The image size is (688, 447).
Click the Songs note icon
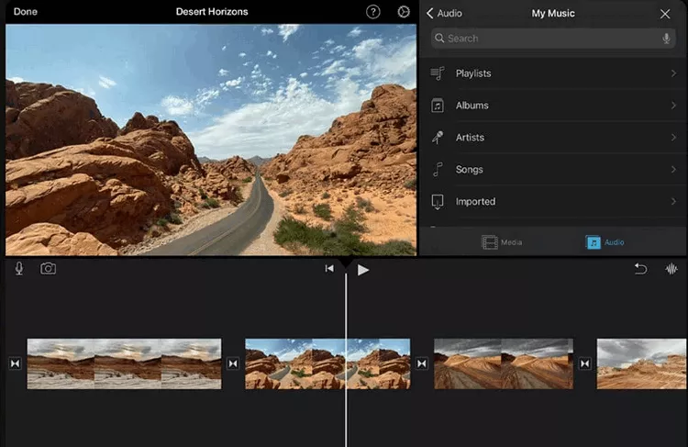coord(438,170)
